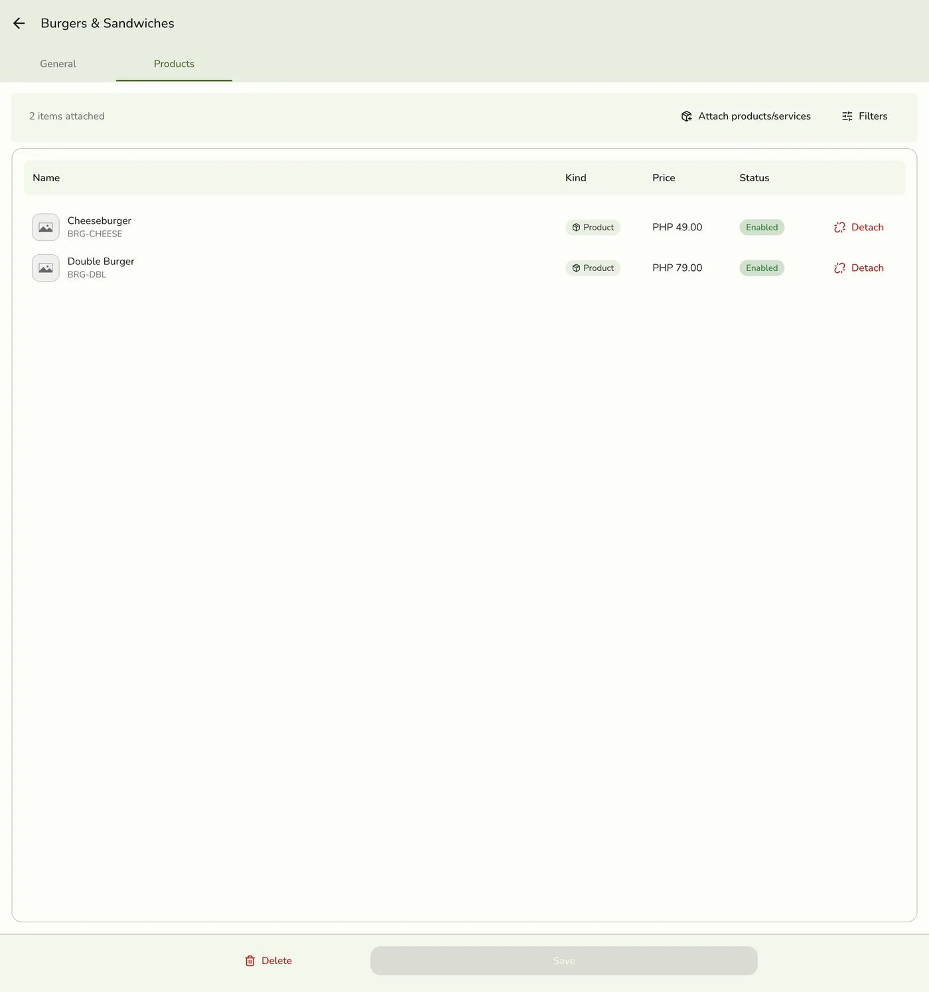This screenshot has width=929, height=992.
Task: Go back using the arrow icon
Action: point(19,23)
